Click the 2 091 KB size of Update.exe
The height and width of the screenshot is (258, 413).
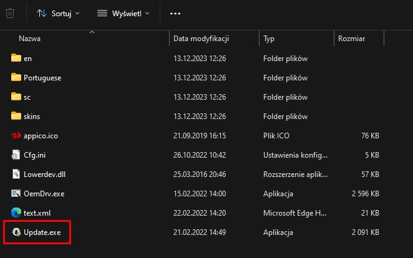366,232
